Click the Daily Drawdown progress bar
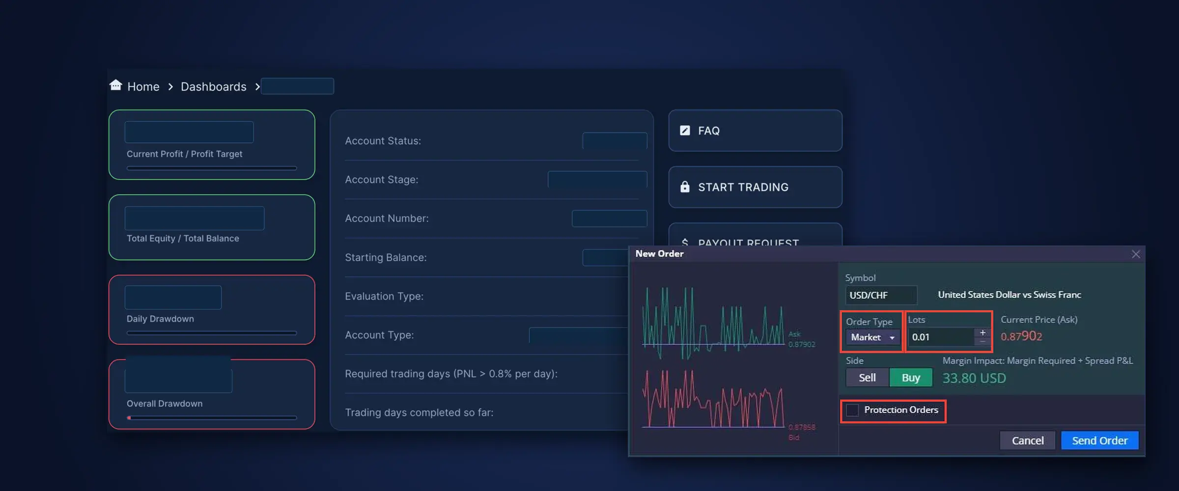Viewport: 1179px width, 491px height. tap(212, 333)
